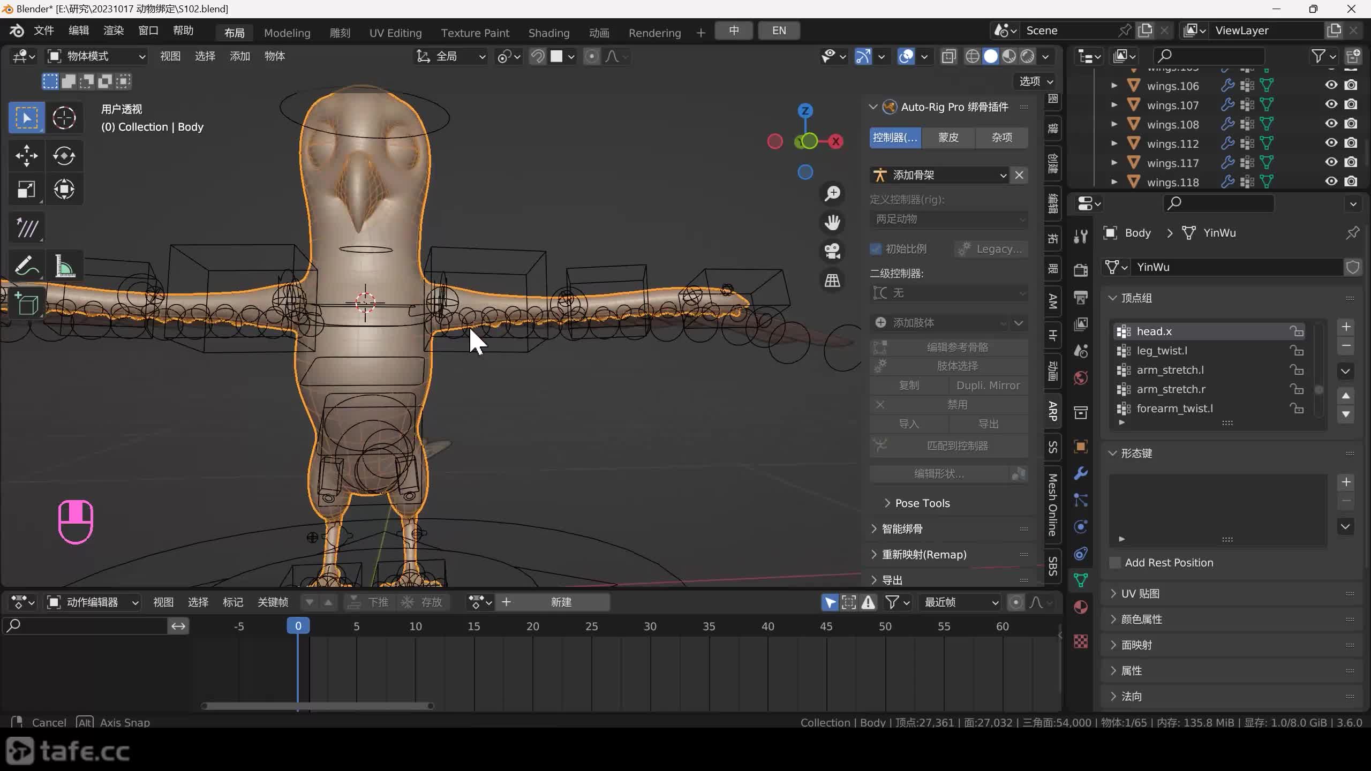The width and height of the screenshot is (1371, 771).
Task: Select rendered viewport shading
Action: (x=1027, y=56)
